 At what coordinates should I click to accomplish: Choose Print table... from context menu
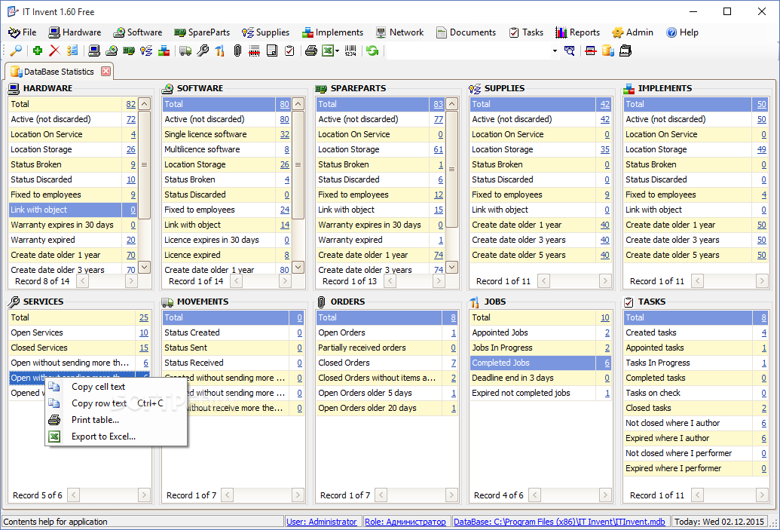[116, 419]
